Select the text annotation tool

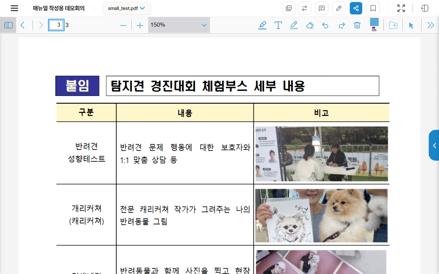278,25
